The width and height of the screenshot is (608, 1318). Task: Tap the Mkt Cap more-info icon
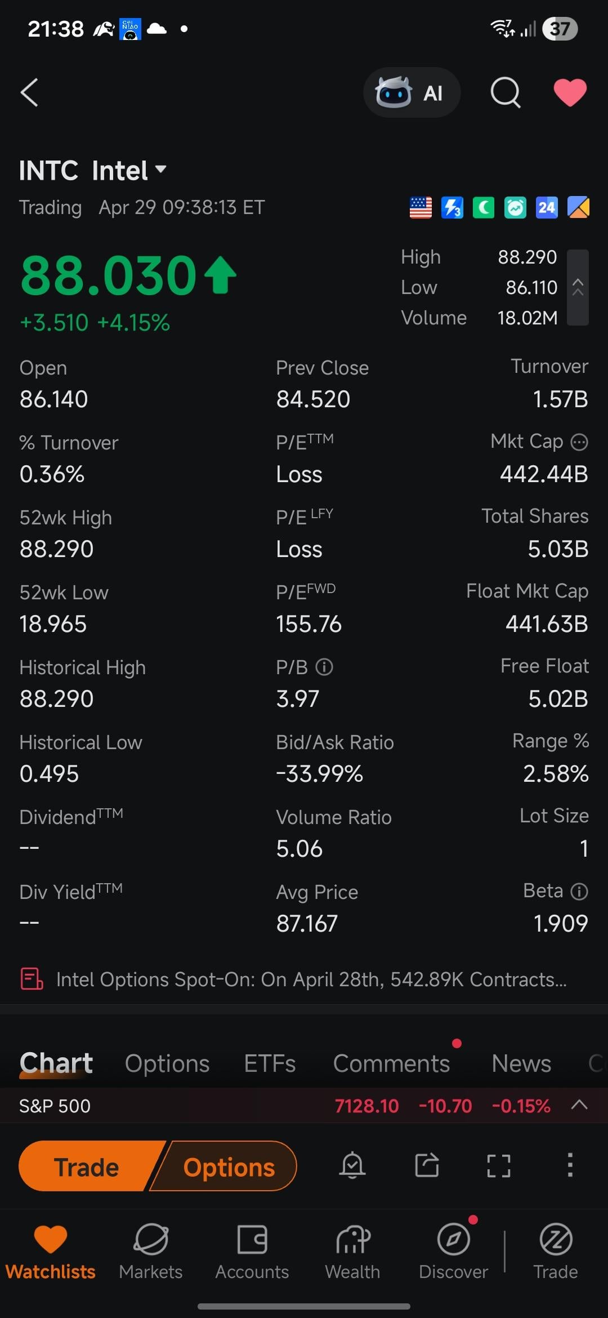[579, 442]
